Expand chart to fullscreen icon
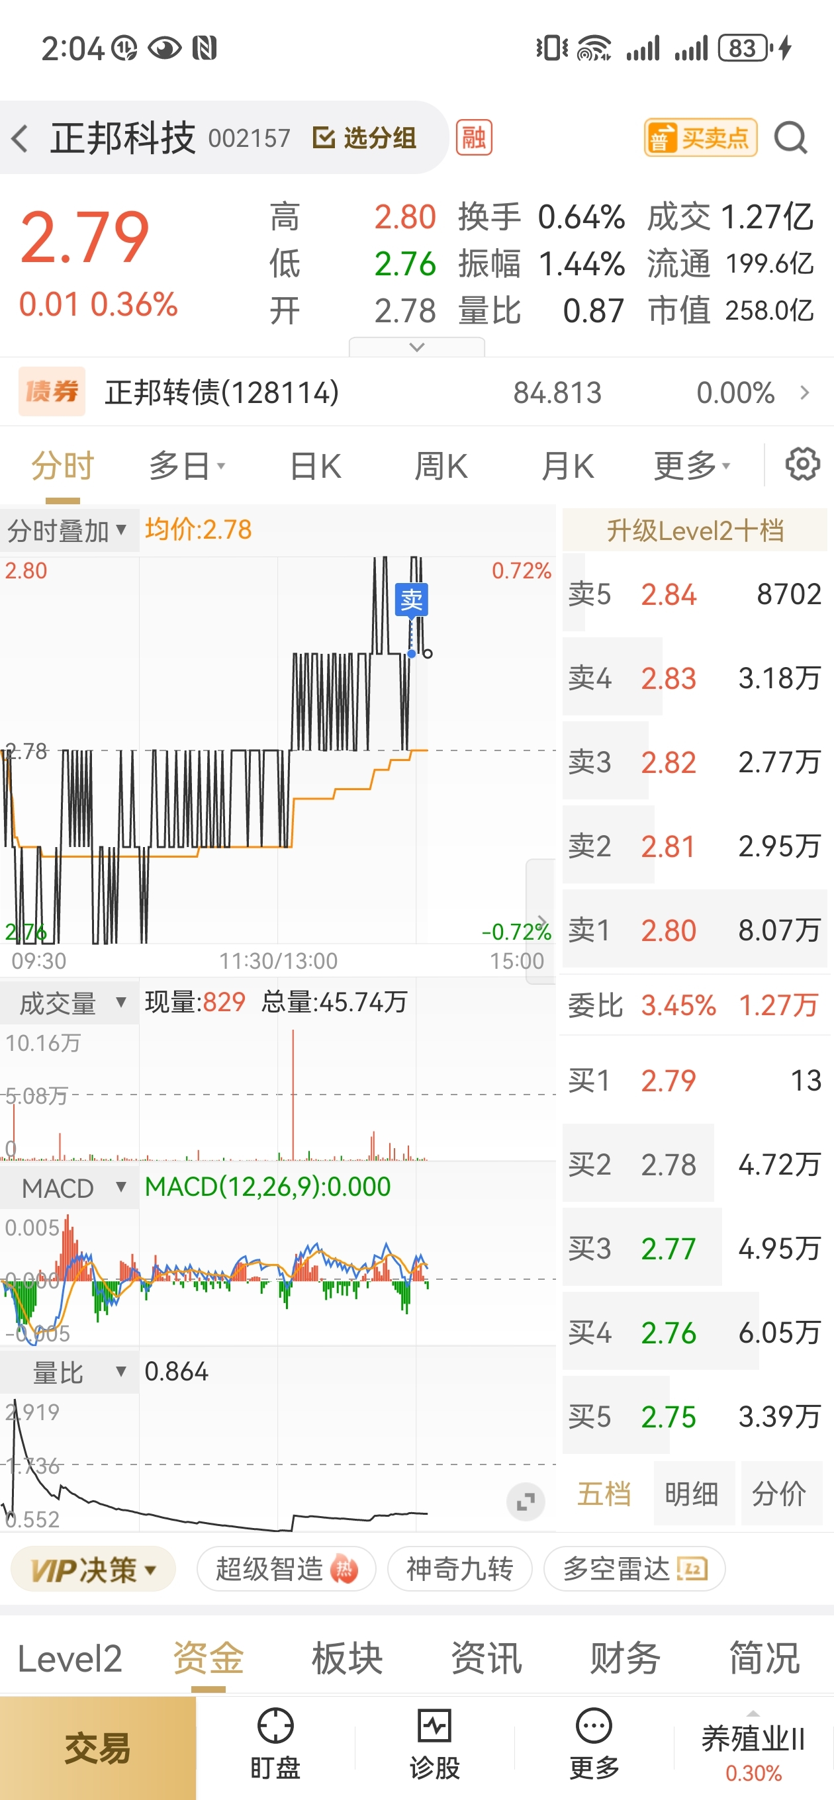 click(x=526, y=1501)
